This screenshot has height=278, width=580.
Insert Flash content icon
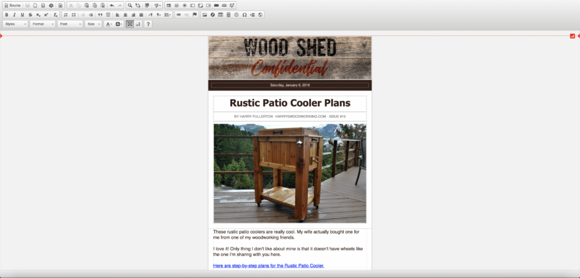tap(212, 15)
